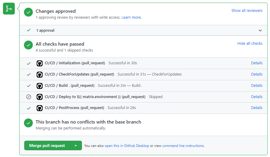Viewport: 270px width, 157px height.
Task: Open Details for Build check
Action: tap(257, 85)
